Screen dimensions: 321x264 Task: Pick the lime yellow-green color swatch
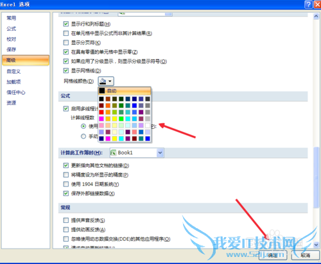(x=115, y=112)
